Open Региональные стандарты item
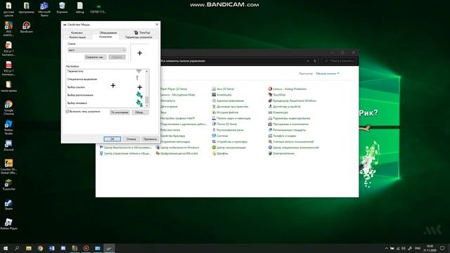This screenshot has width=450, height=253. click(287, 130)
